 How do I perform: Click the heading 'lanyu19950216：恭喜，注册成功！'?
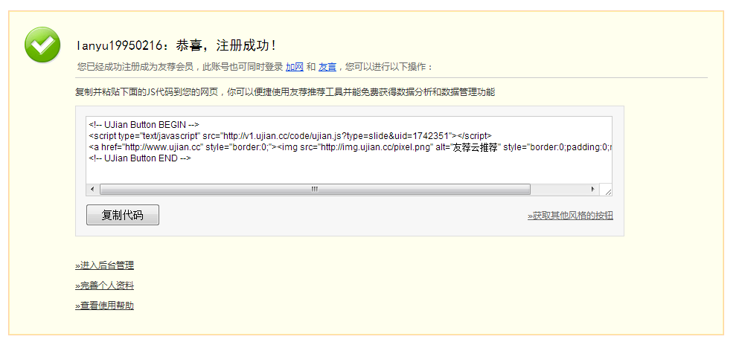176,46
